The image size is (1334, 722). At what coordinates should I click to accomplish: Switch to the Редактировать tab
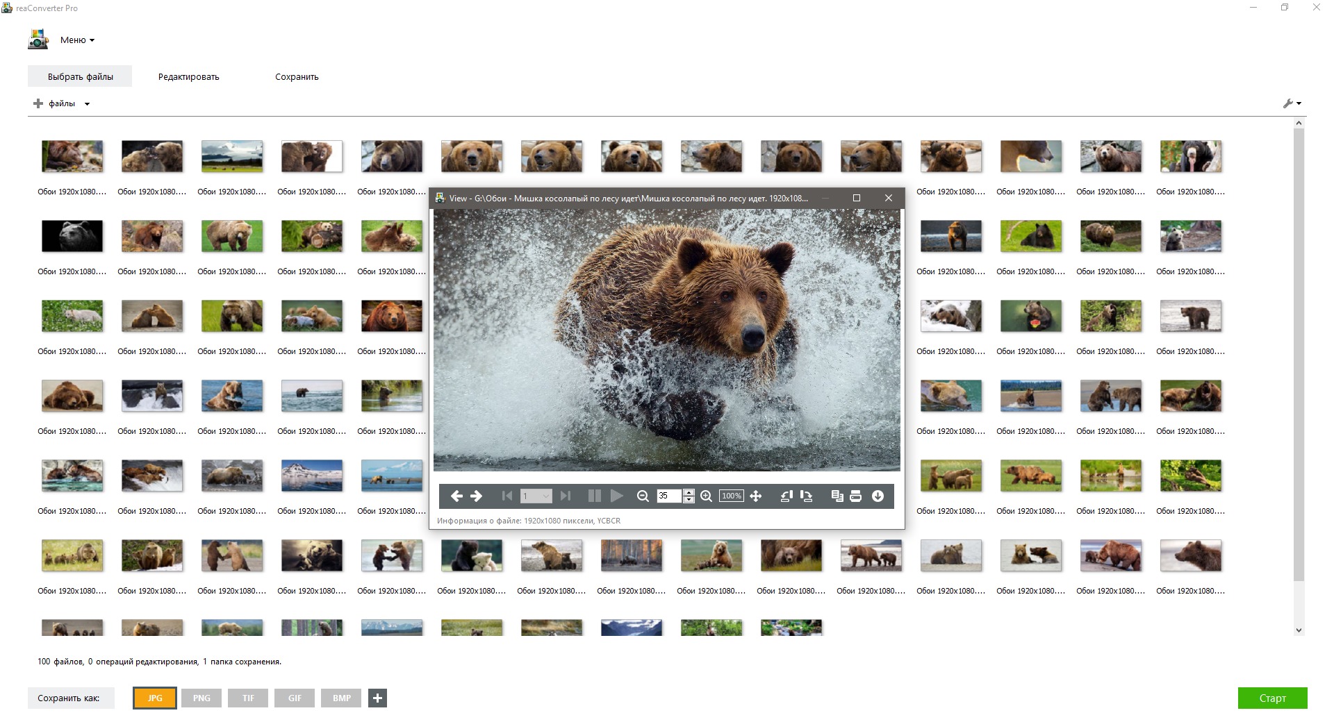188,77
